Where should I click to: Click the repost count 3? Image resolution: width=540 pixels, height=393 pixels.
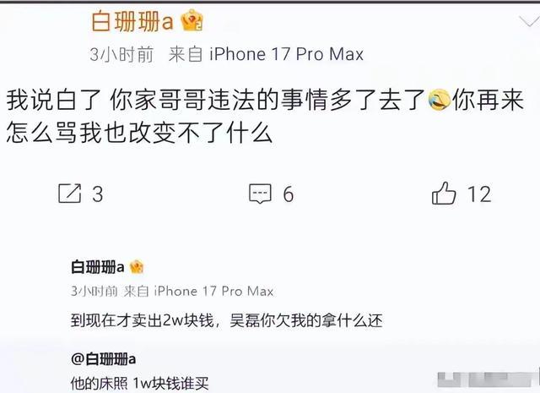click(98, 194)
